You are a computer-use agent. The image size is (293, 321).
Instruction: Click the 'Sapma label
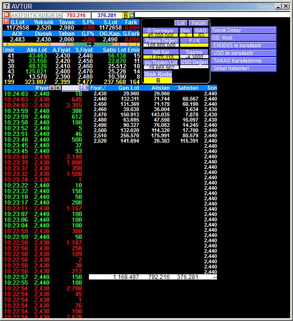tap(194, 52)
